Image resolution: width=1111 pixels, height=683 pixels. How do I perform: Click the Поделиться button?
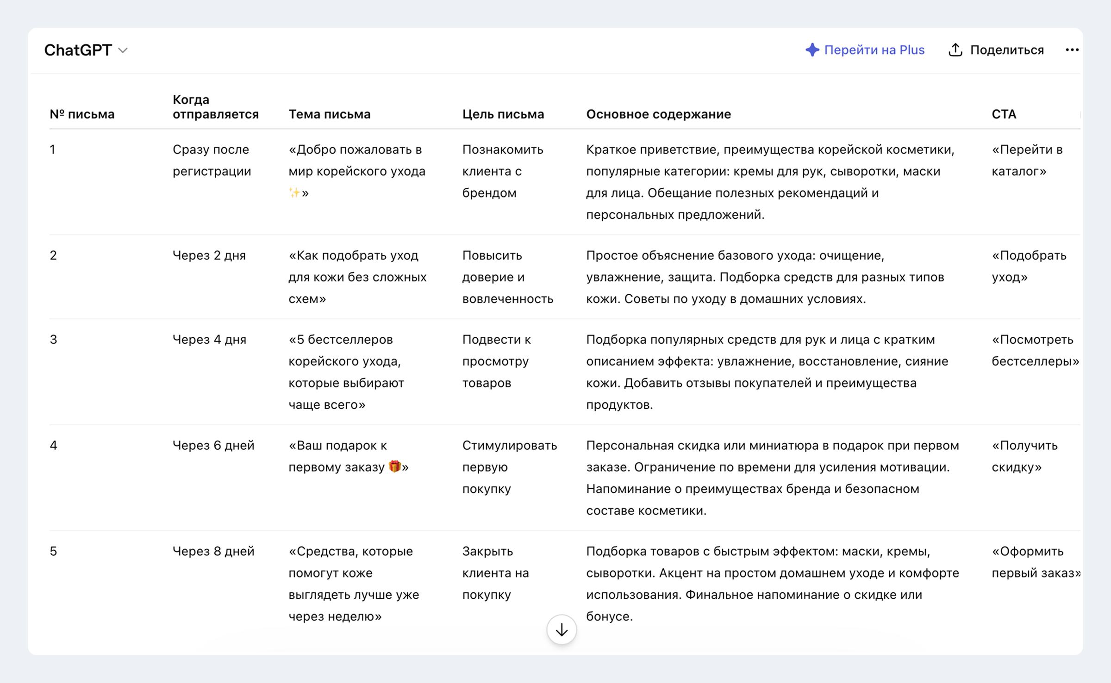click(996, 50)
